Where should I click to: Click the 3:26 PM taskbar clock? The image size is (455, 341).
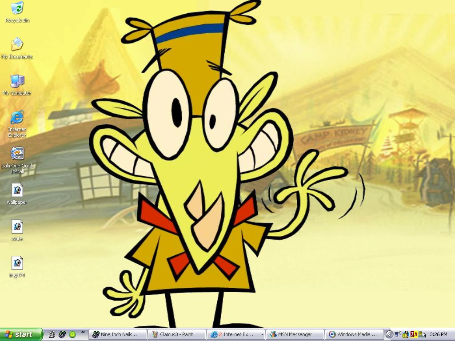[x=439, y=334]
